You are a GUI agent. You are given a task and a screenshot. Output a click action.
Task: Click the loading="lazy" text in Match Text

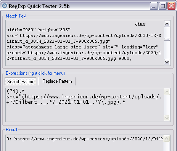click(x=140, y=47)
